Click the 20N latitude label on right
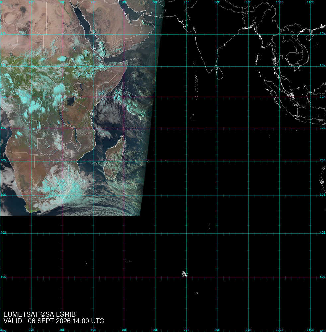Viewport: 326px width, 332px height. click(322, 33)
